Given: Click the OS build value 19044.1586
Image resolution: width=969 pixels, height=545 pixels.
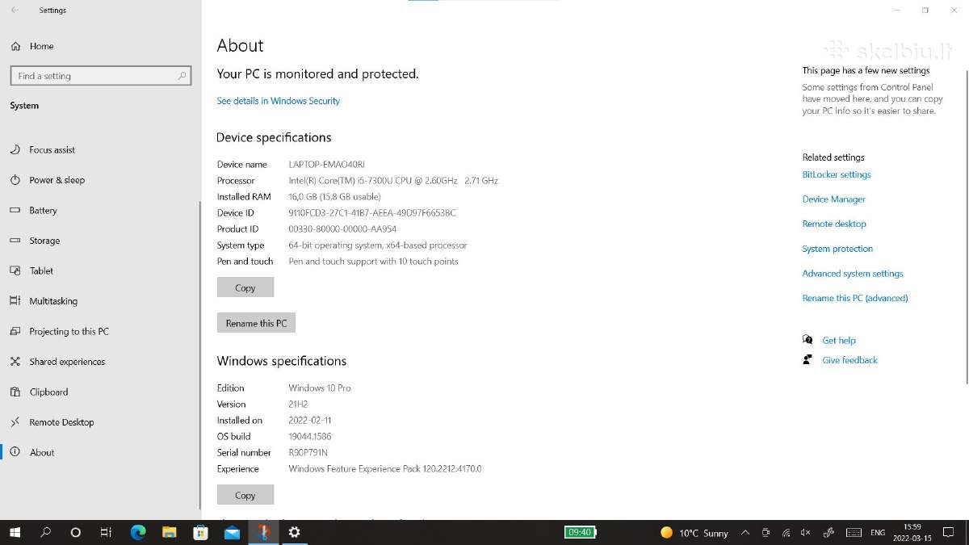Looking at the screenshot, I should tap(309, 437).
